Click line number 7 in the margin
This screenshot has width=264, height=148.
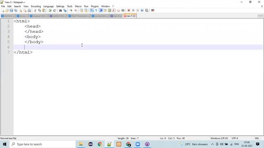(x=8, y=52)
